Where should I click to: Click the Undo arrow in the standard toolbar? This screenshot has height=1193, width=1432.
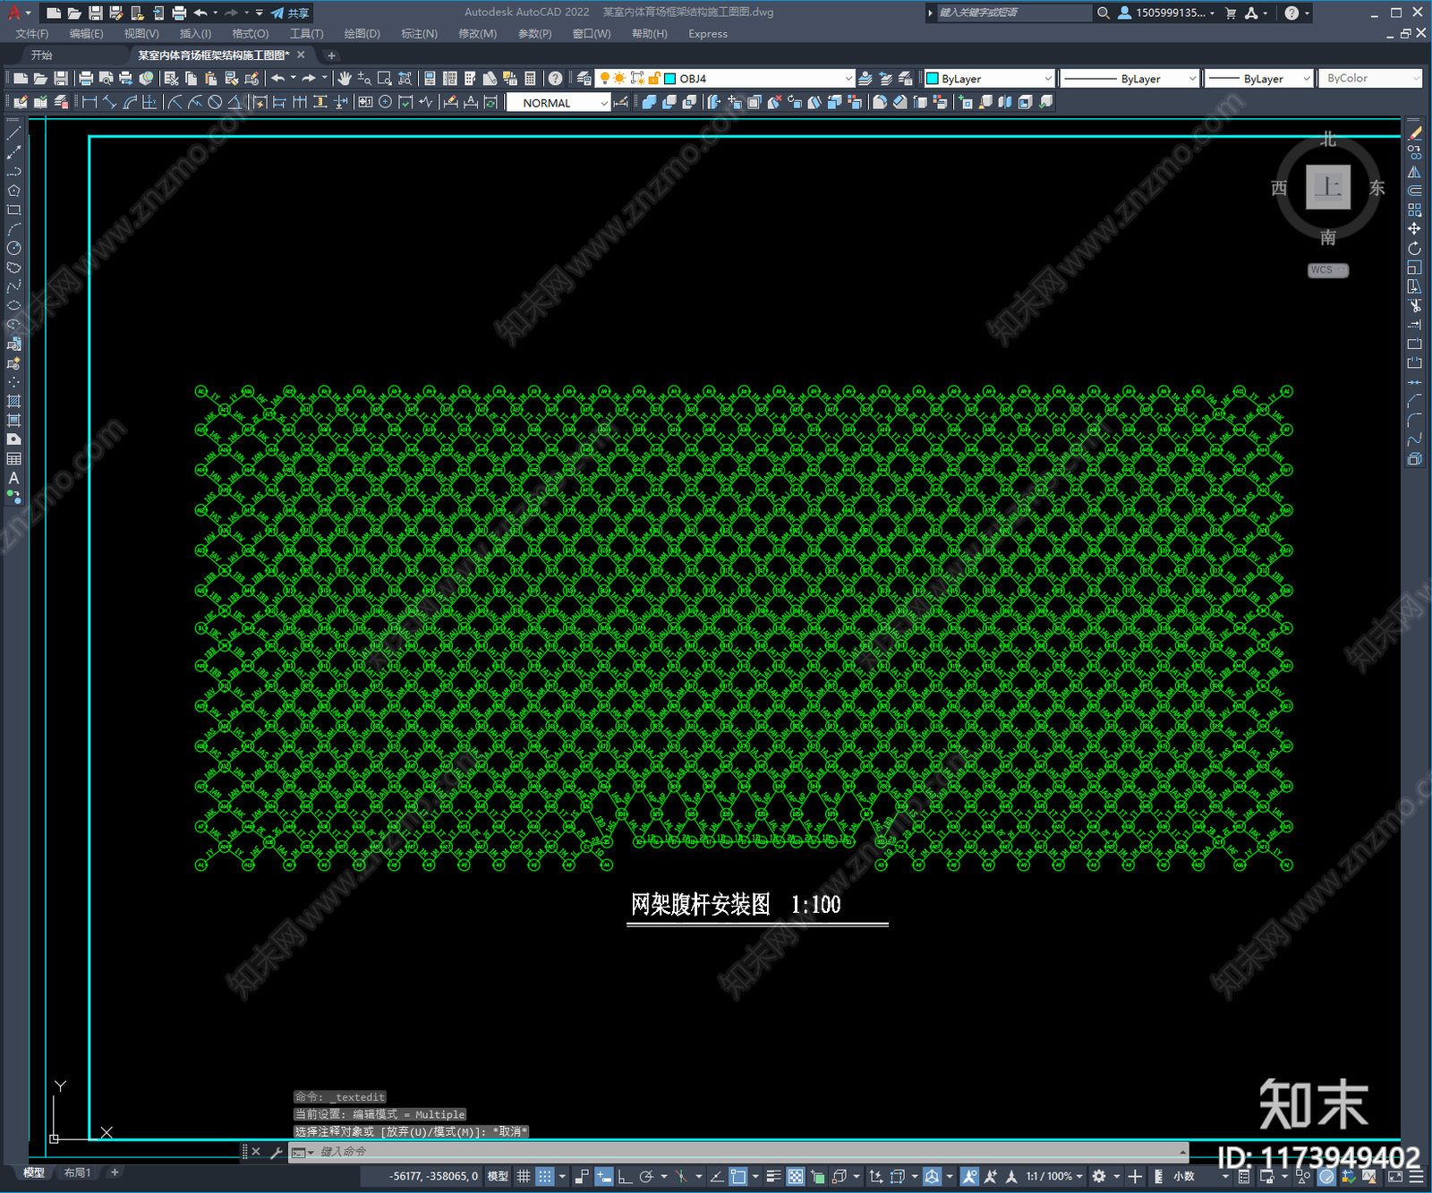click(x=278, y=79)
